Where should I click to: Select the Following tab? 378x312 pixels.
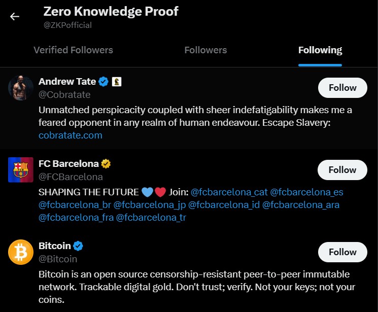(320, 50)
